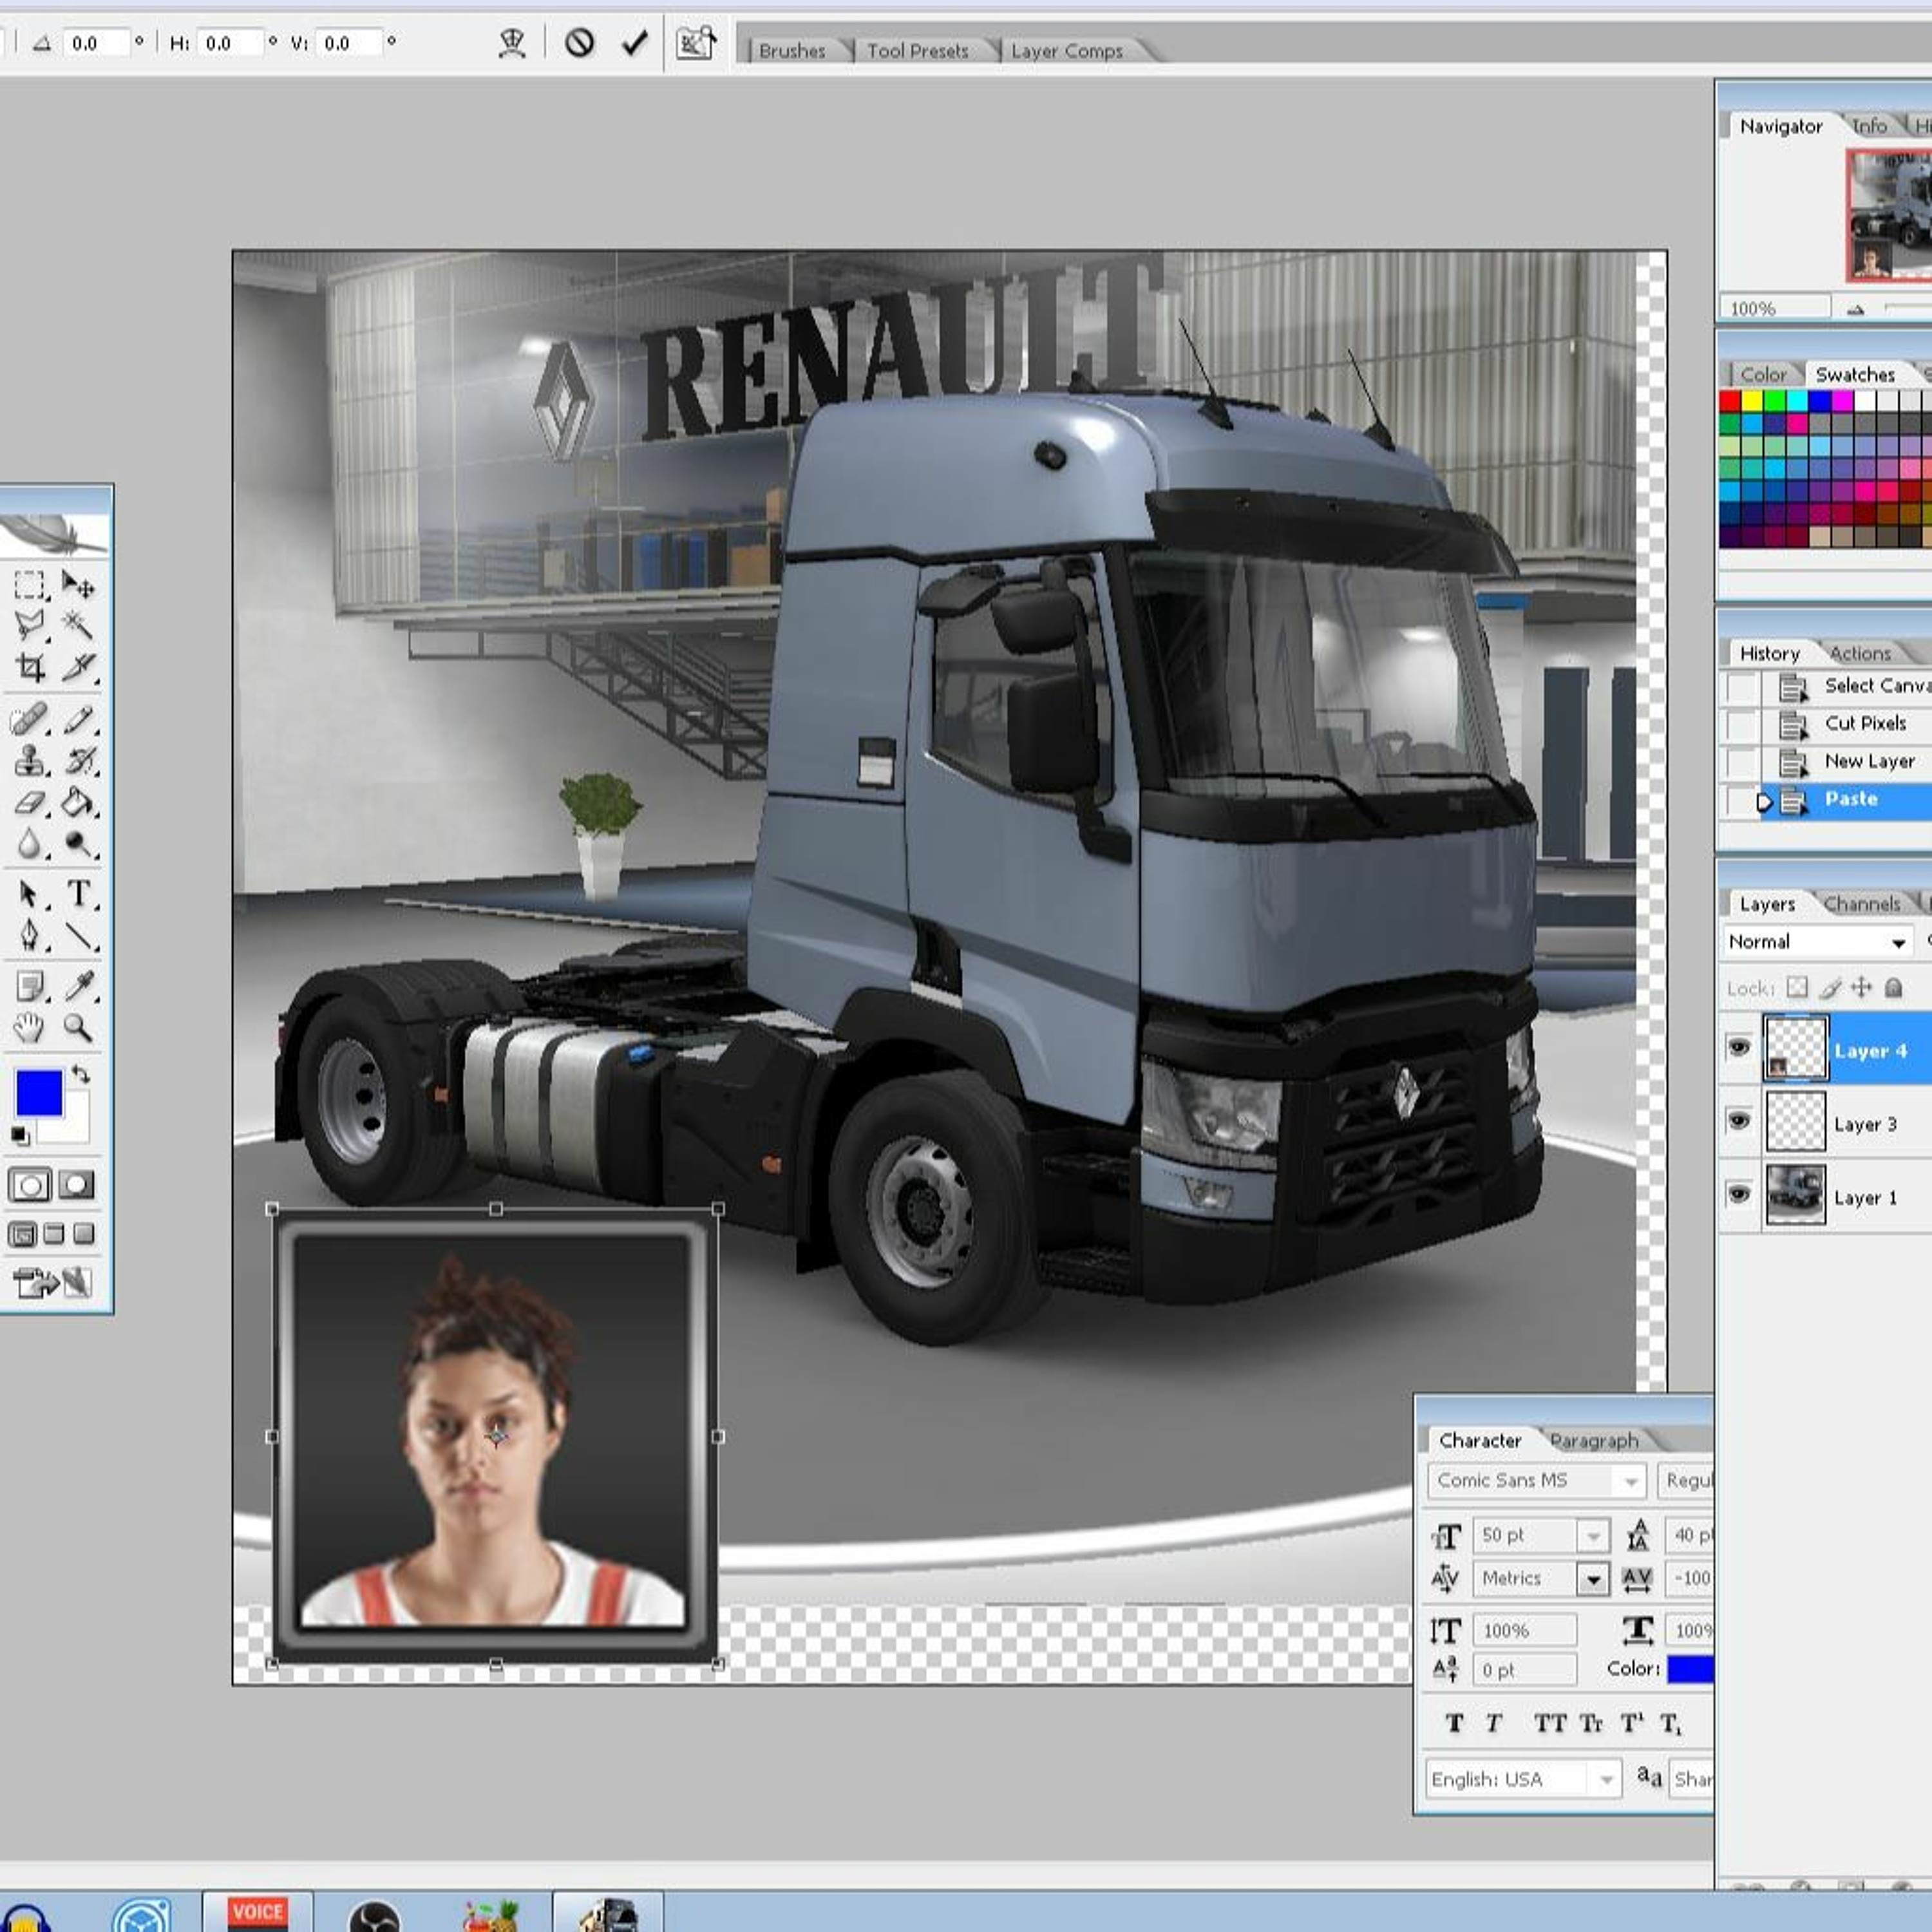
Task: Select the Pen tool
Action: 29,936
